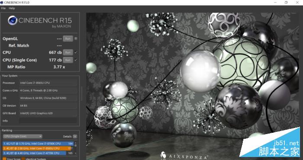Click the GFX Board field value
Screen dimensions: 303x160
pos(48,113)
